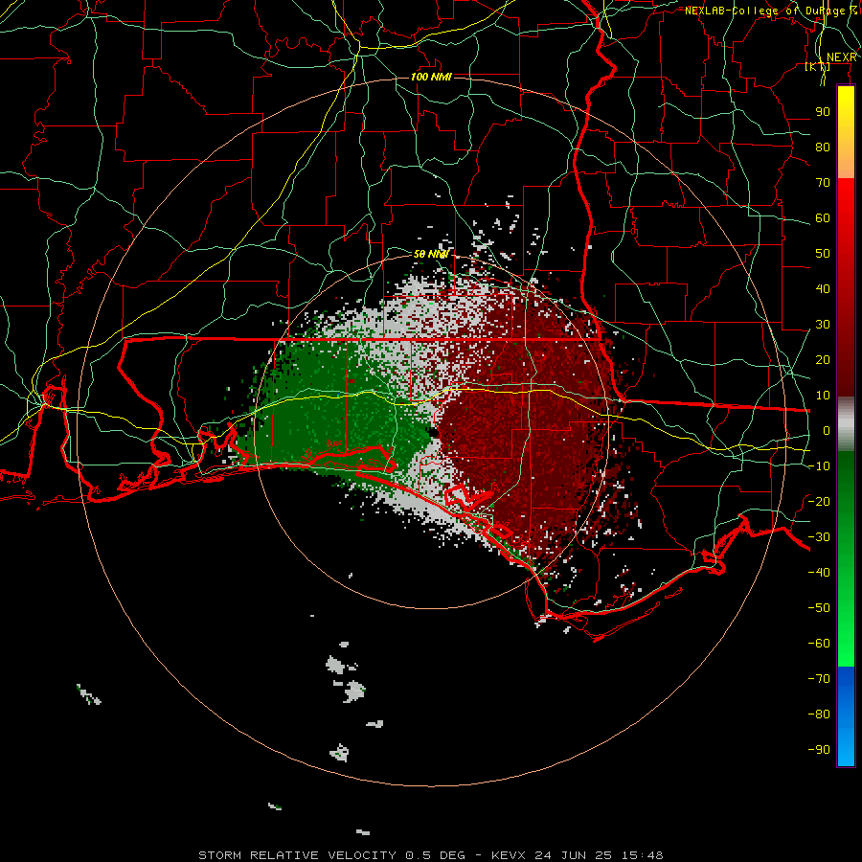Select the 40 value on the velocity scale

click(x=823, y=288)
